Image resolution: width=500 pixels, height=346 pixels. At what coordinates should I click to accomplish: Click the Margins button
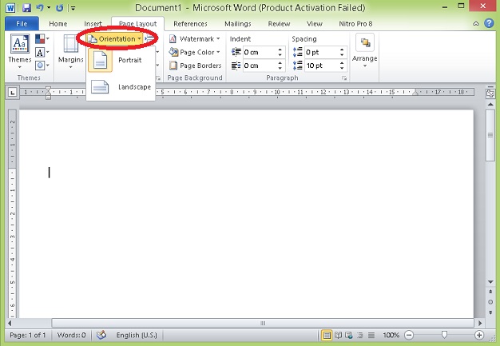(70, 50)
